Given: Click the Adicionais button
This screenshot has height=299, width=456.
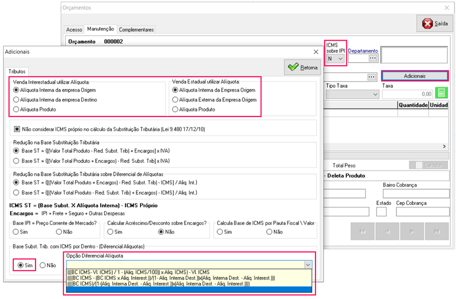Looking at the screenshot, I should coord(414,76).
